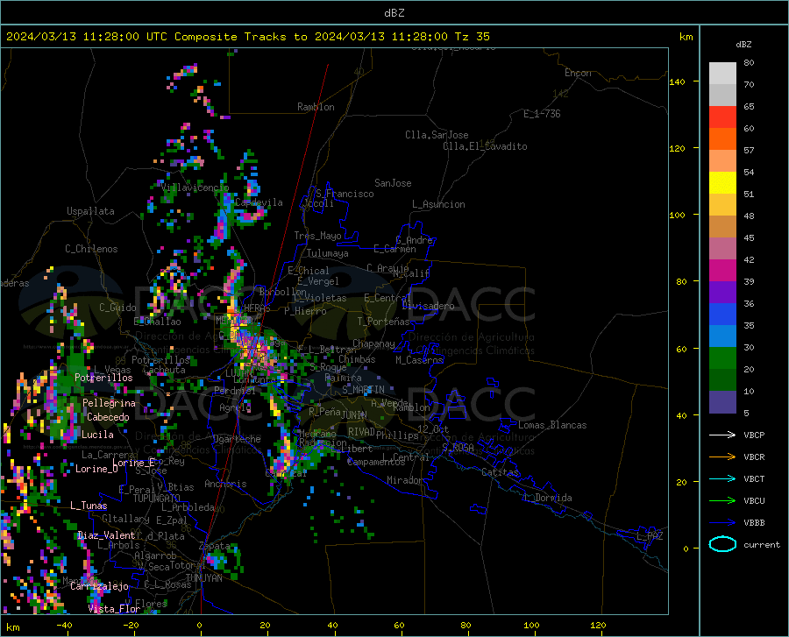Screen dimensions: 789x637
Task: Click the Vista_Flor place label
Action: point(114,609)
